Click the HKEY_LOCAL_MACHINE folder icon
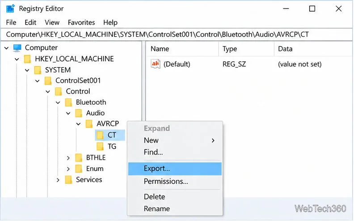Viewport: 354px width, 221px height. 27,59
